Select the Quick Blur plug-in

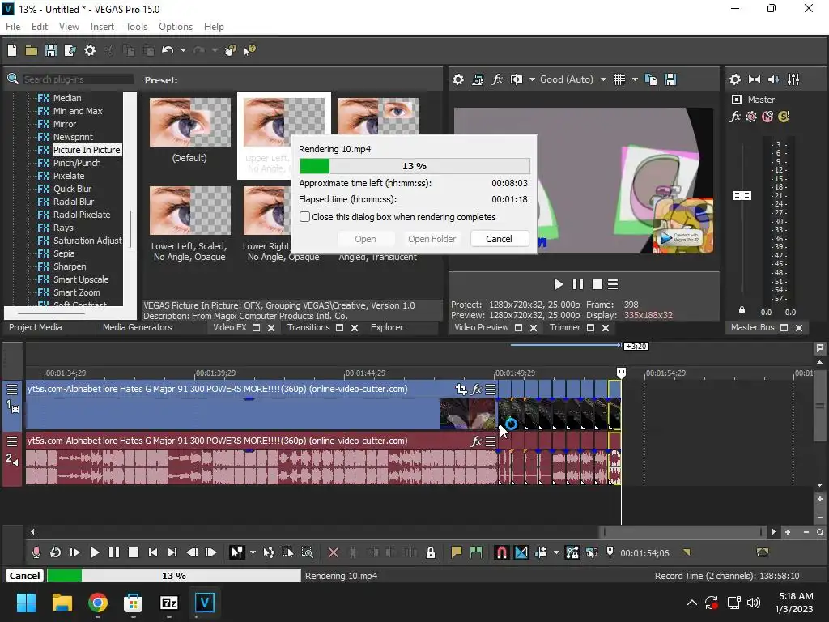pyautogui.click(x=72, y=189)
